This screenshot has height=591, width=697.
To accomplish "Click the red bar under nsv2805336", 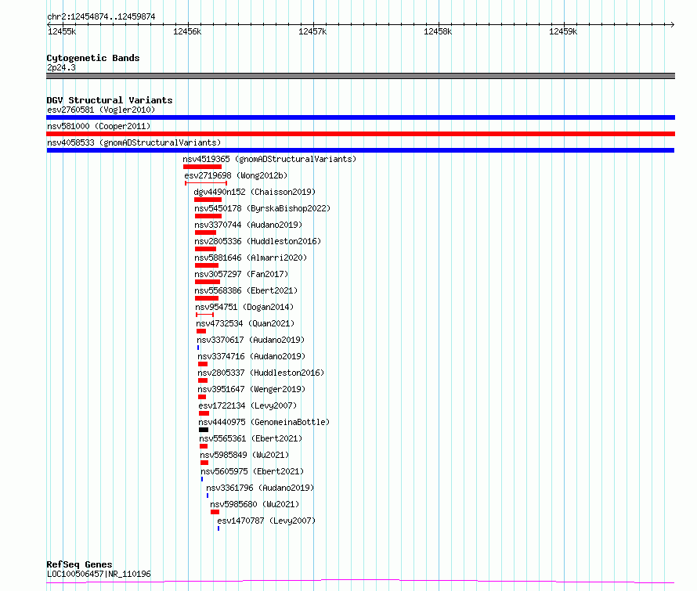I will (x=206, y=249).
